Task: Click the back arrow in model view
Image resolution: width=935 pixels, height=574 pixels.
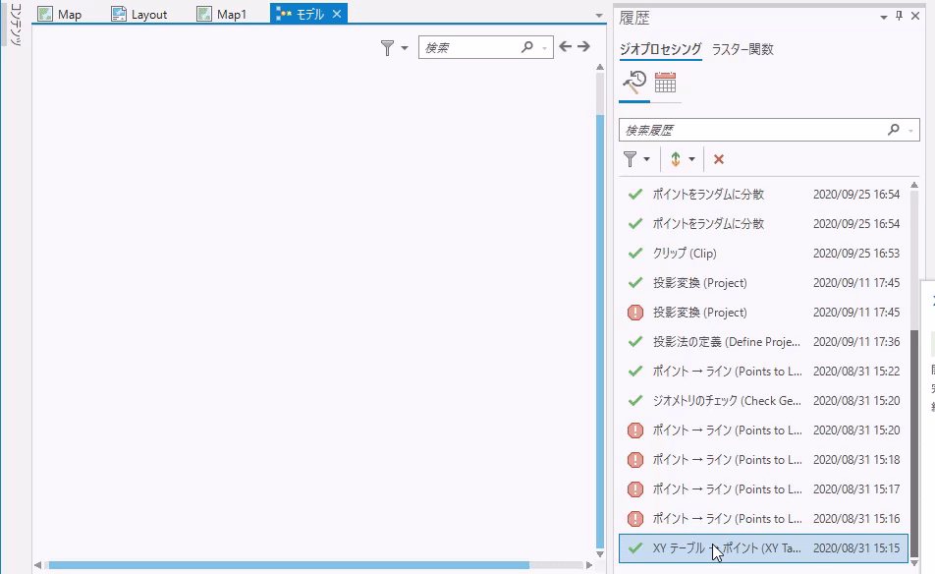Action: [566, 46]
